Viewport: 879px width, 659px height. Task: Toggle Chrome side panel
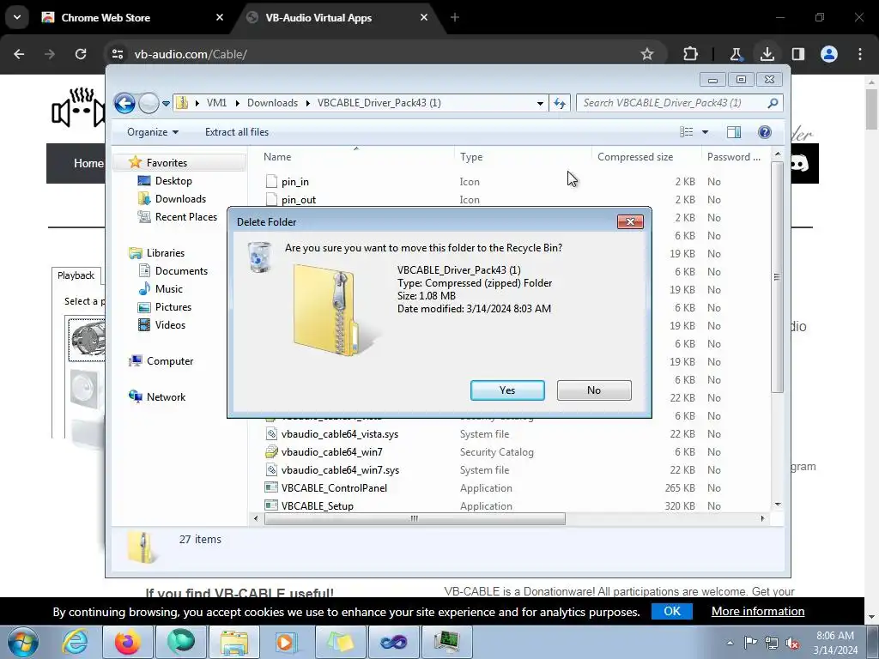coord(797,54)
